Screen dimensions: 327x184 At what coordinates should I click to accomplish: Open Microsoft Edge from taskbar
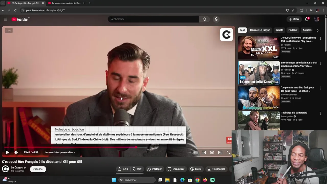point(182,180)
